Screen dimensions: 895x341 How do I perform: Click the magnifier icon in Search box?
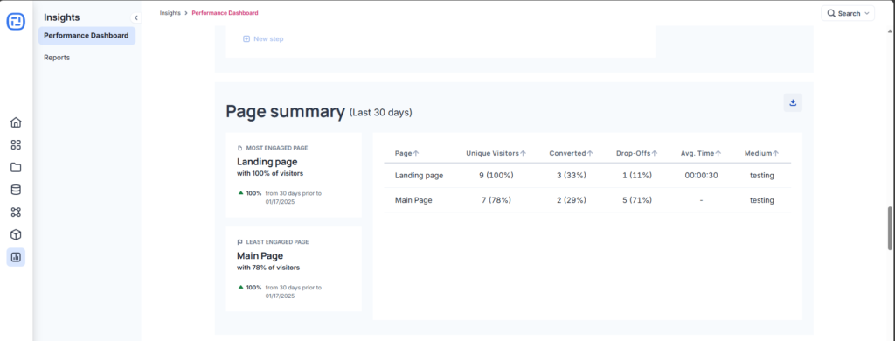[830, 13]
